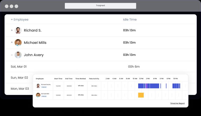Click Michael Mills avatar in employee list
The height and width of the screenshot is (116, 201).
[18, 43]
